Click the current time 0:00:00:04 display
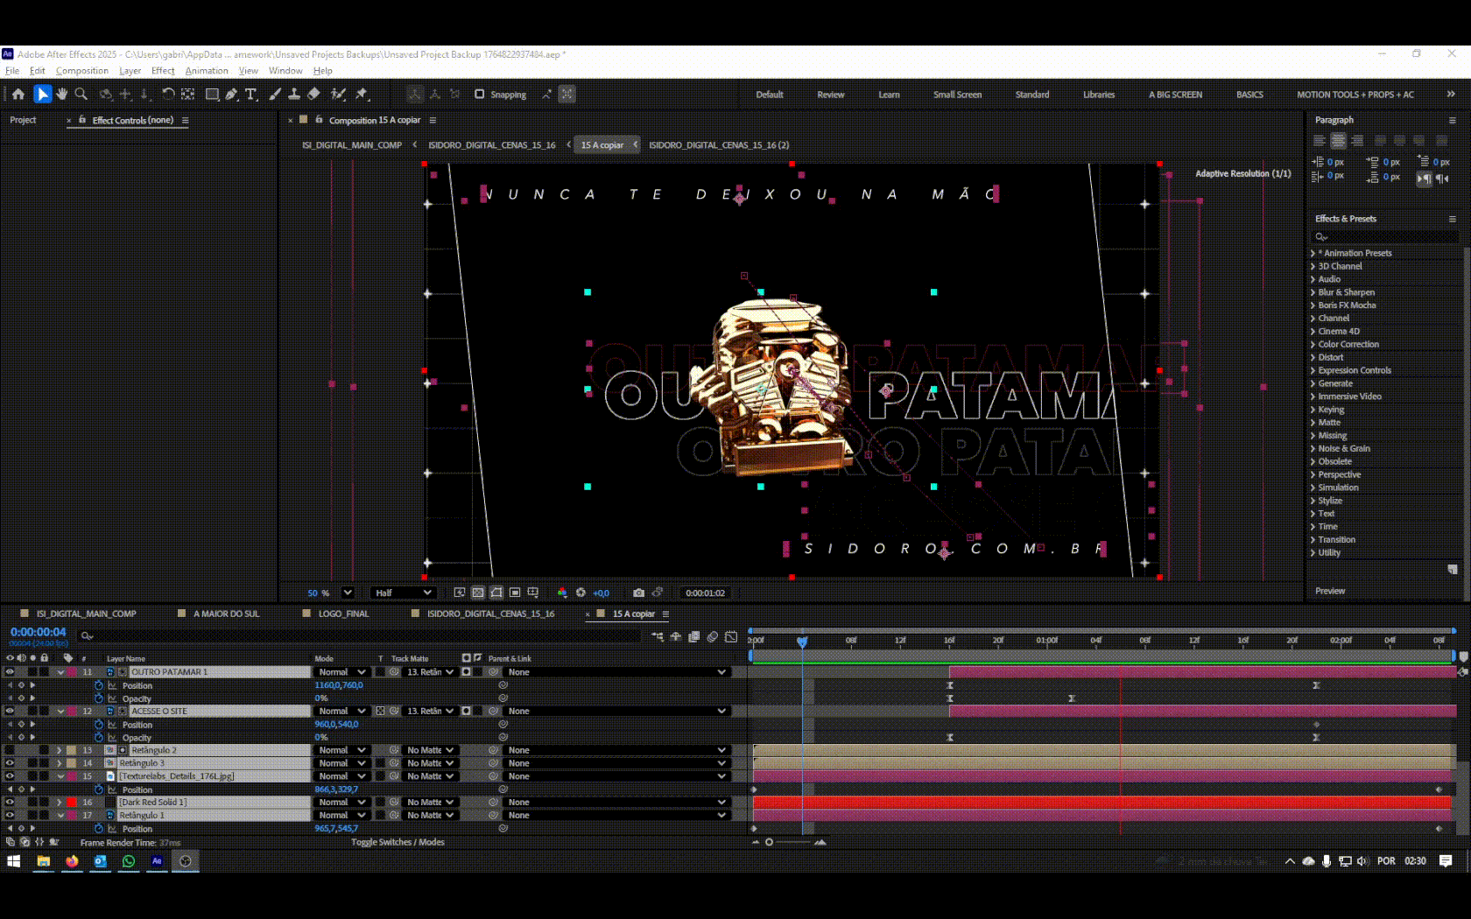The height and width of the screenshot is (919, 1471). click(x=39, y=632)
